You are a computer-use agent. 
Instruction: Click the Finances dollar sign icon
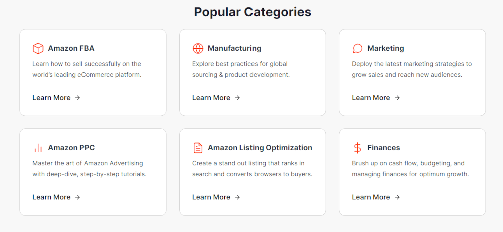[x=357, y=148]
